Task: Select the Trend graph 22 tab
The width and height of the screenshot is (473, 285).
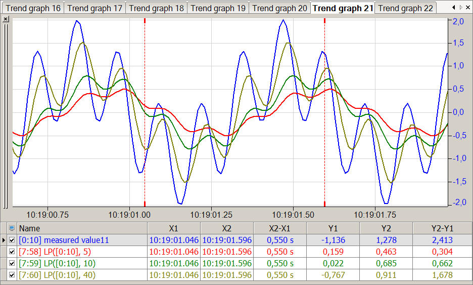Action: (x=405, y=8)
